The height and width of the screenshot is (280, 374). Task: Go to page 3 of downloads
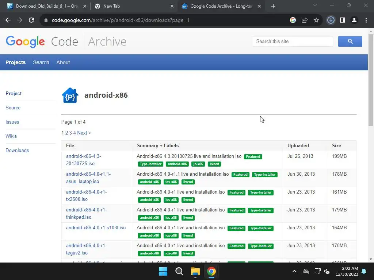point(70,133)
